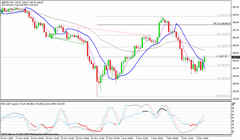Click the Fibonacci 61.8 @143.01 level label
Screen dimensions: 240x140
(x=224, y=65)
